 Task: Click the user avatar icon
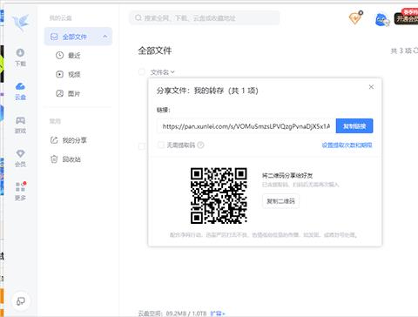coord(381,20)
